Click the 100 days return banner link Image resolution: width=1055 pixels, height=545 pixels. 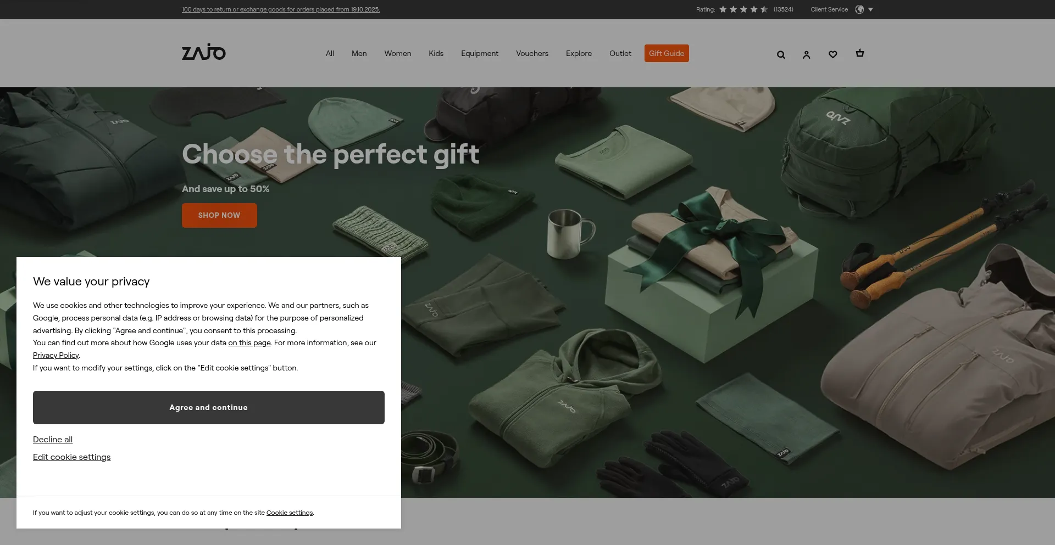click(280, 9)
